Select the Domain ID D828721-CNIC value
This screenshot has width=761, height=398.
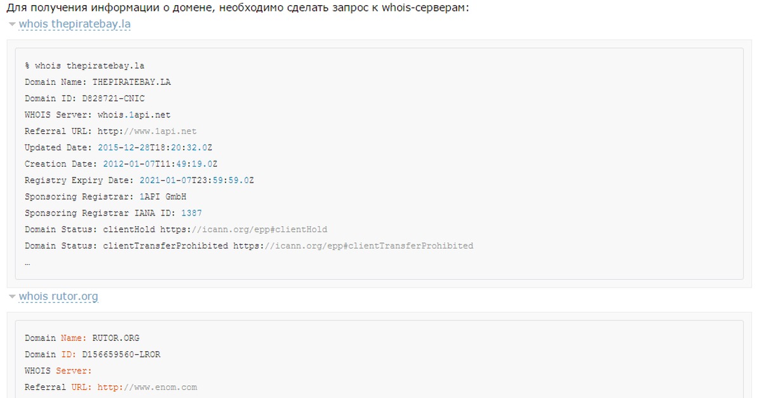[x=114, y=98]
